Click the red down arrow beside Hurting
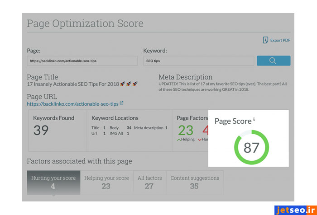 pyautogui.click(x=200, y=140)
